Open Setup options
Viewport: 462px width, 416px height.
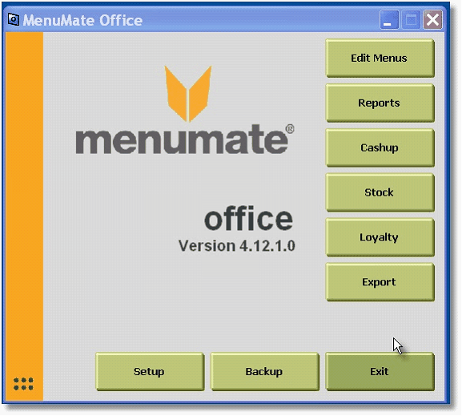coord(150,371)
